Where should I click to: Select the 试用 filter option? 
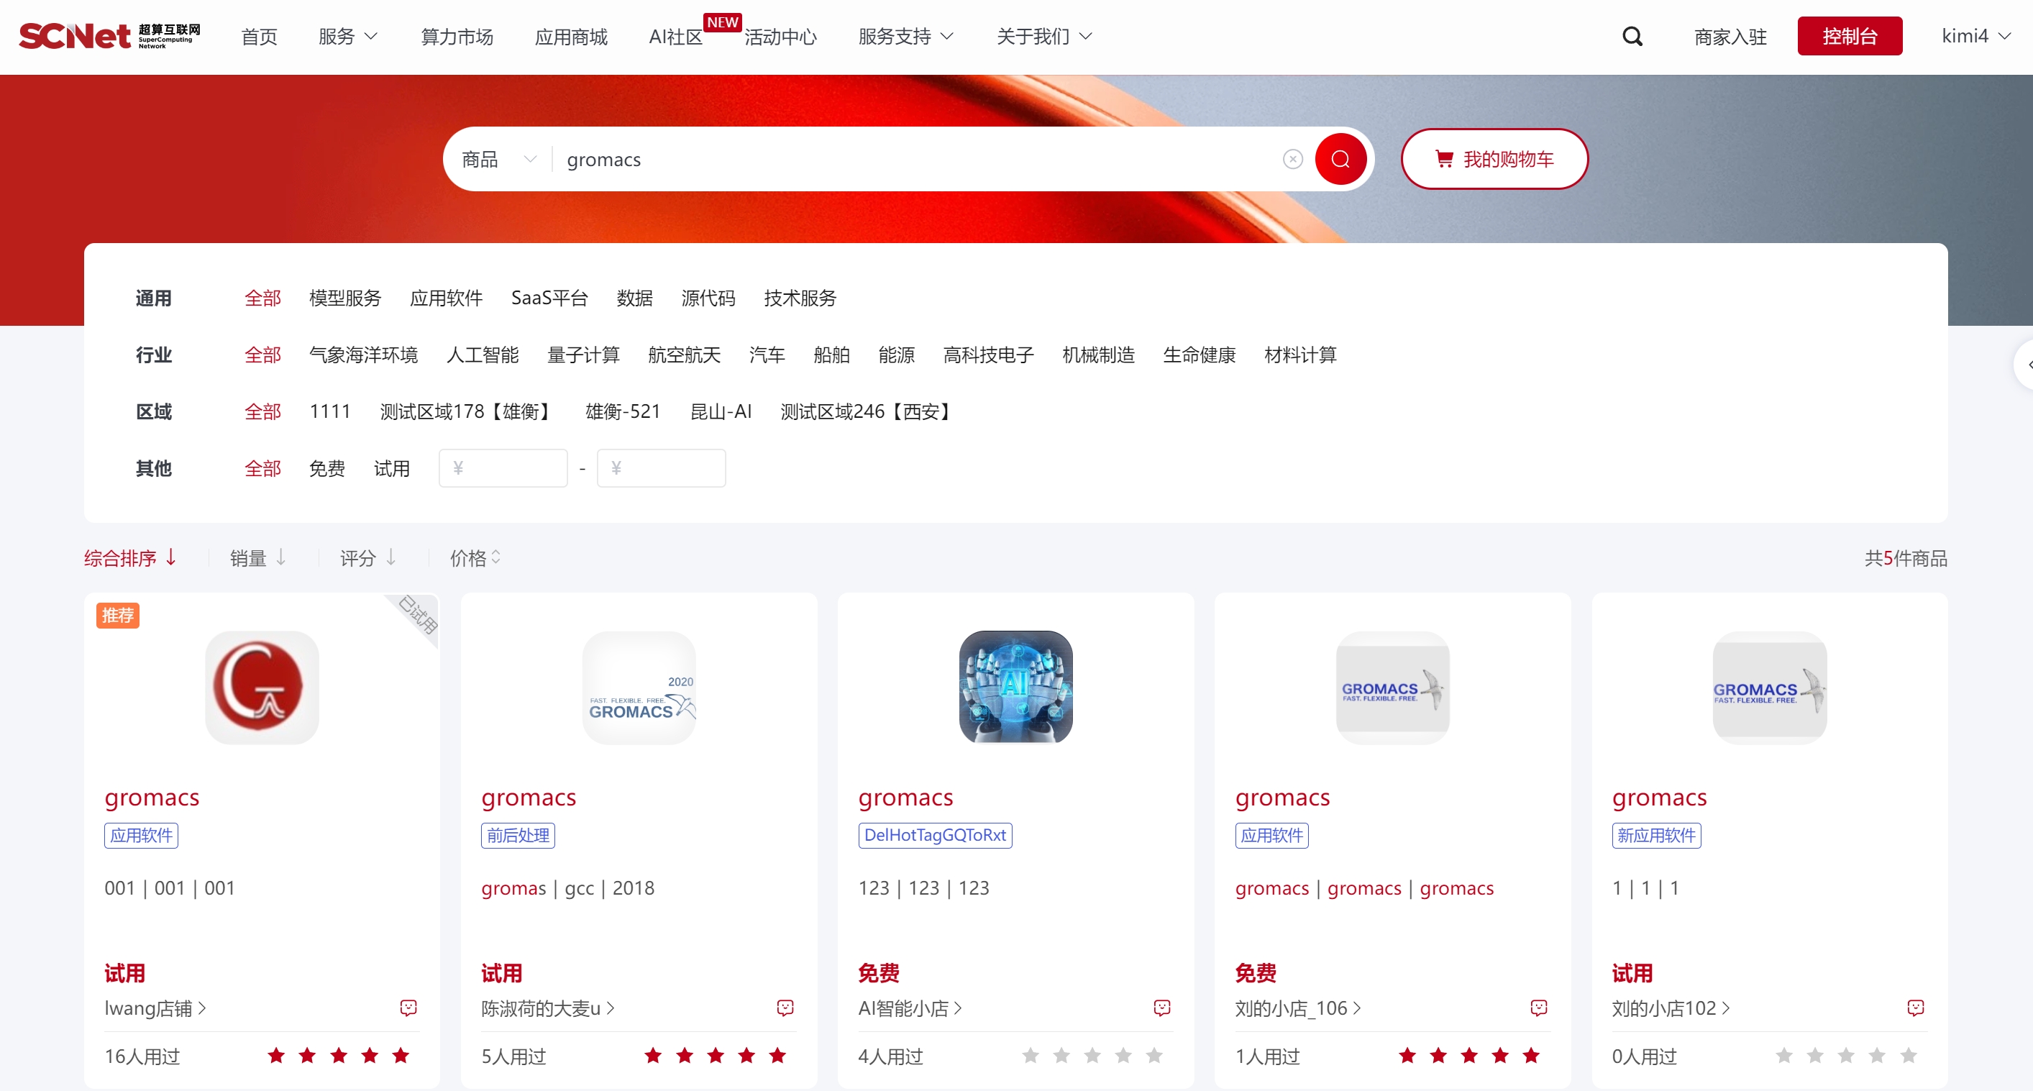pyautogui.click(x=391, y=468)
